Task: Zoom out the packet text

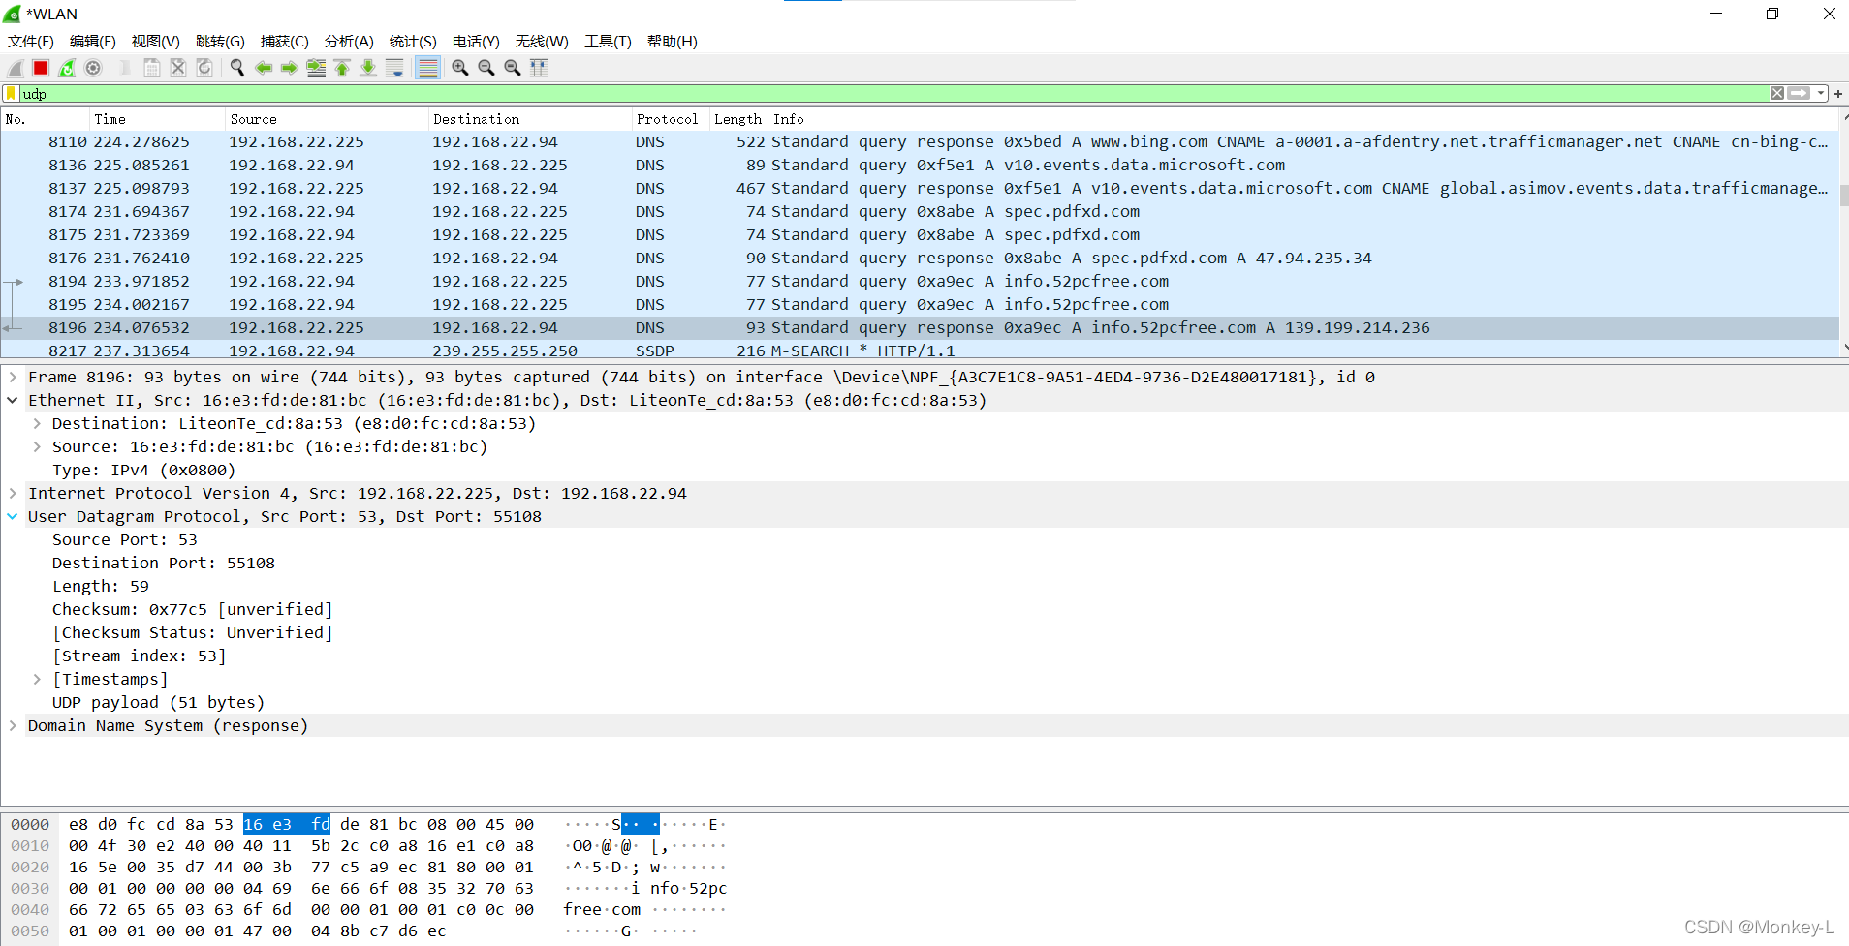Action: [486, 68]
